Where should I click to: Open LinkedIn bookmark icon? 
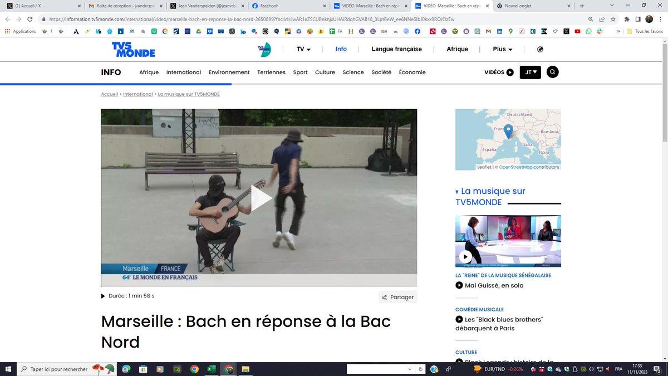pyautogui.click(x=499, y=31)
